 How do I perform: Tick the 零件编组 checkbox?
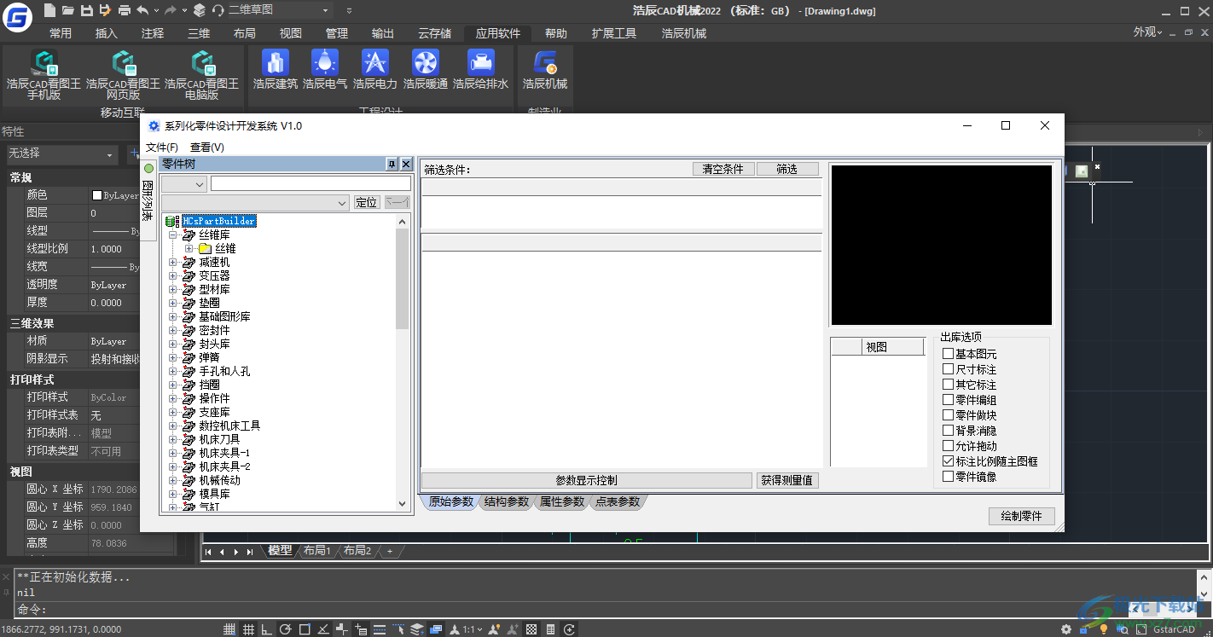pos(948,400)
